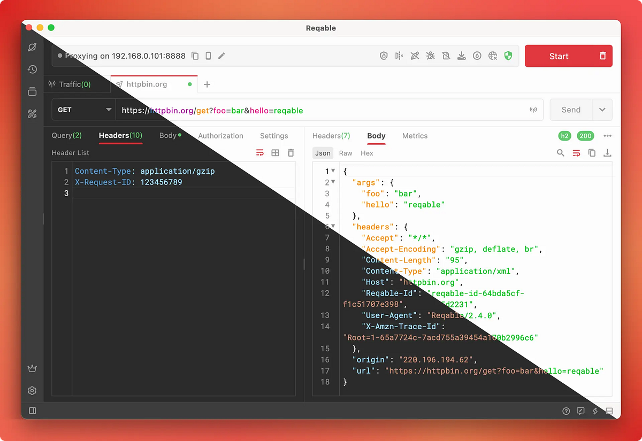Copy the proxy address with the copy icon

195,56
